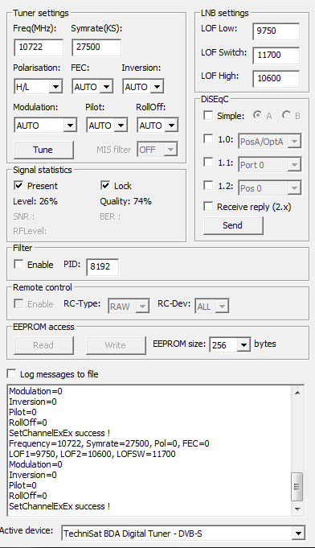
Task: Click the DiSEqC Send button
Action: [x=233, y=225]
